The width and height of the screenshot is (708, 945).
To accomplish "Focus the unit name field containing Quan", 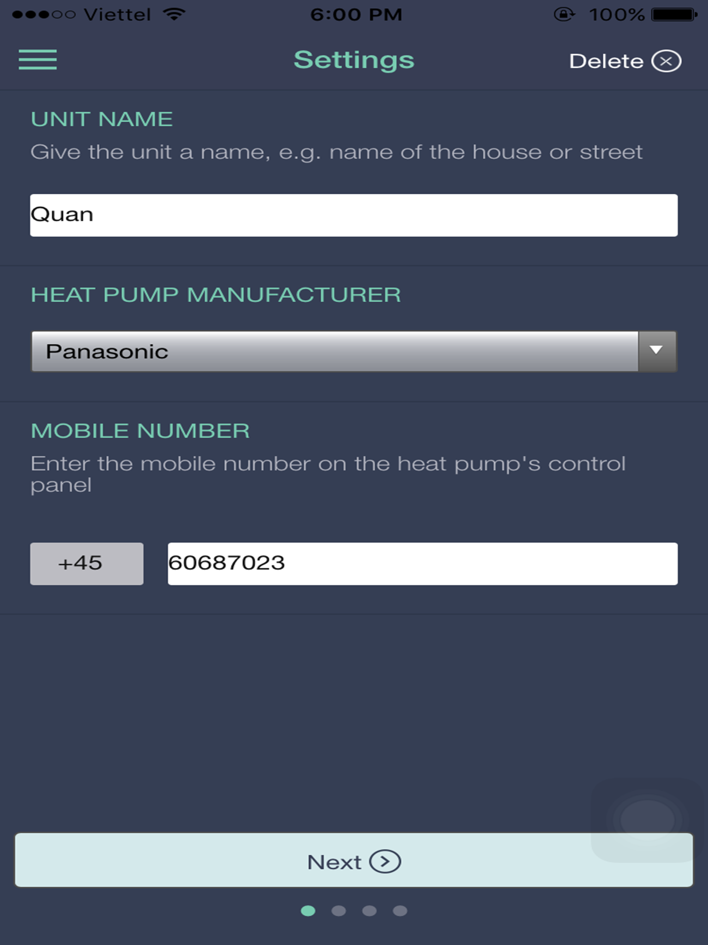I will pyautogui.click(x=354, y=215).
